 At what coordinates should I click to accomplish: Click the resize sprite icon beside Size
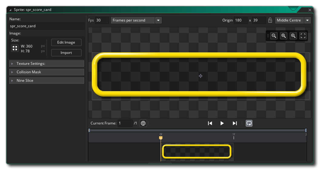[x=15, y=48]
